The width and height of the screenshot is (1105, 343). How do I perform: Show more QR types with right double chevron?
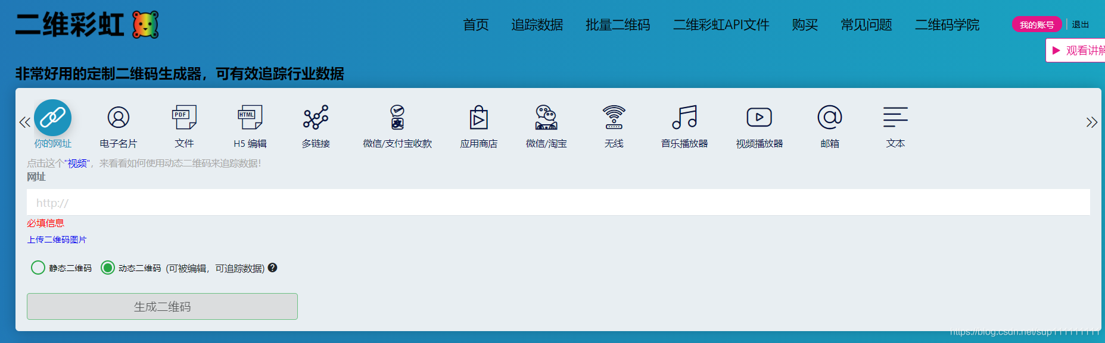tap(1092, 122)
